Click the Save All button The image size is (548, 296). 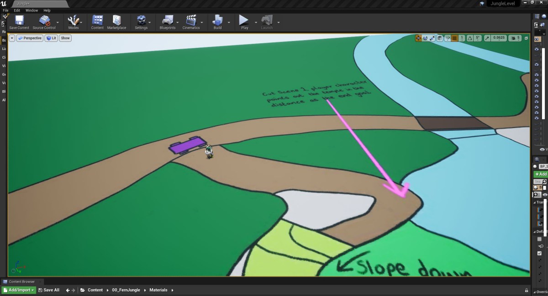pyautogui.click(x=48, y=290)
